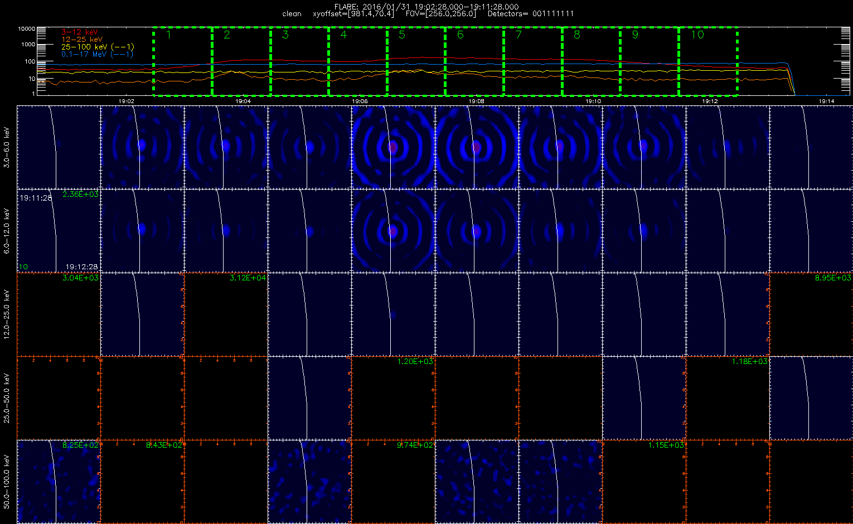Select time interval marker 8 in light curve
853x524 pixels.
(x=577, y=35)
